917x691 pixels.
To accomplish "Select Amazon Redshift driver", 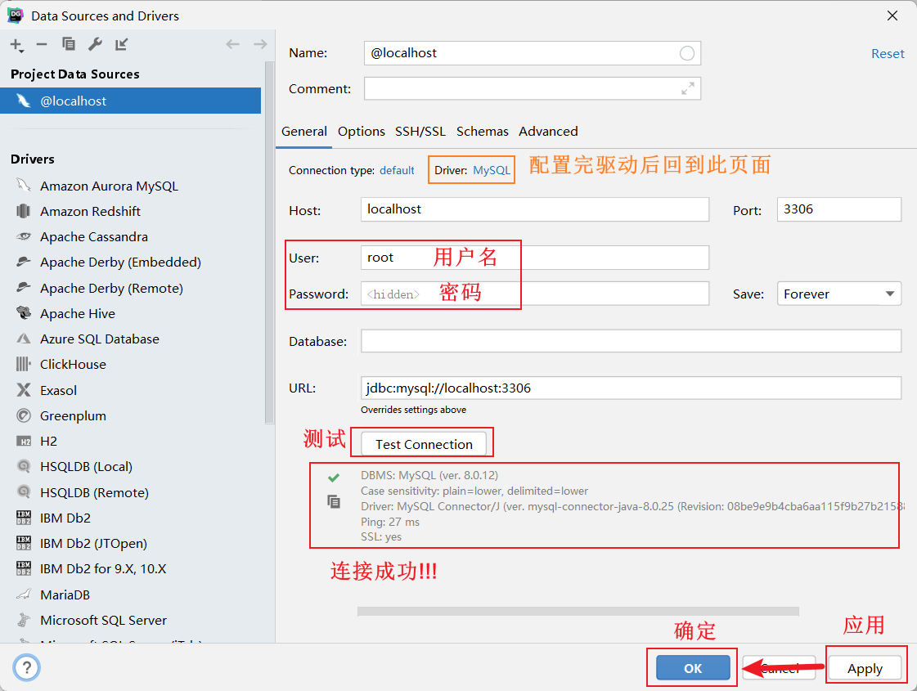I will tap(90, 211).
